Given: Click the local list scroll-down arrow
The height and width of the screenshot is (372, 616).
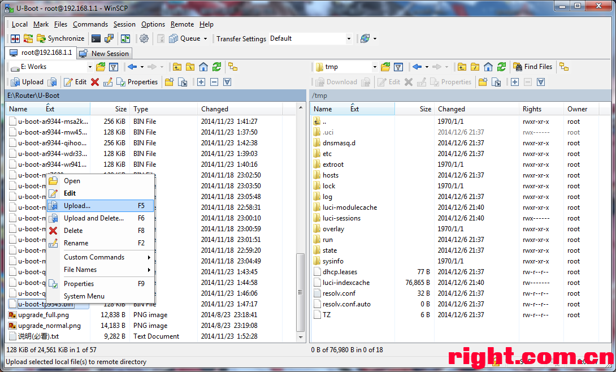Looking at the screenshot, I should tap(300, 337).
